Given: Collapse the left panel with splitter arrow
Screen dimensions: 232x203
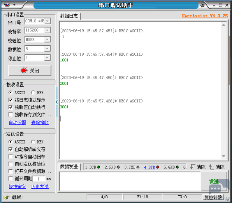Looking at the screenshot, I should click(57, 102).
